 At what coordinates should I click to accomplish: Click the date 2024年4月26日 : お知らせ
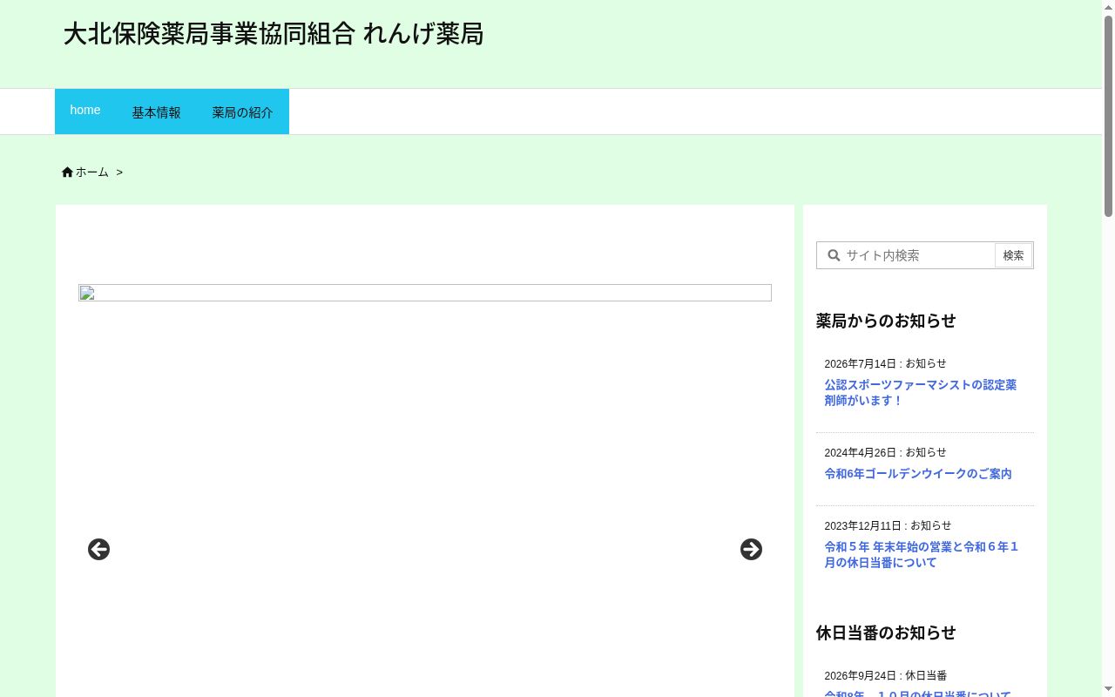tap(885, 453)
